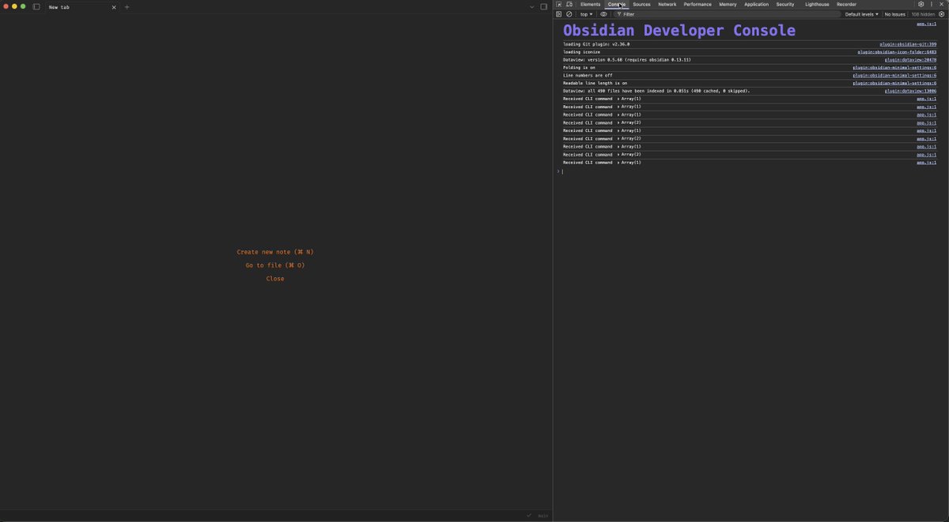949x522 pixels.
Task: Close the New tab tab
Action: click(x=114, y=7)
